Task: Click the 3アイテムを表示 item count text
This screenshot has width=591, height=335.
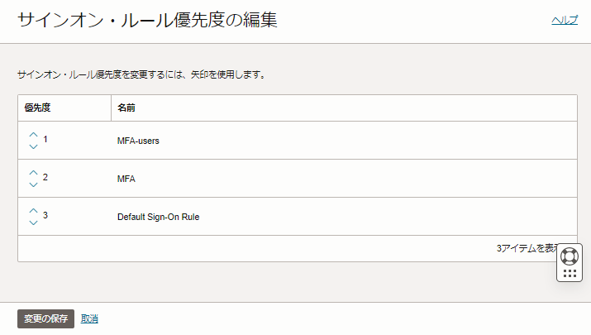Action: click(x=527, y=248)
